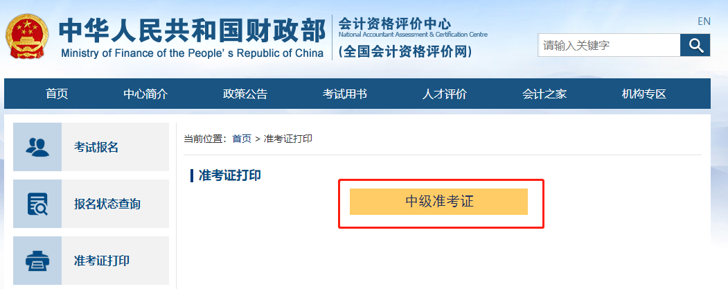Open the 机构专区 navigation item
The height and width of the screenshot is (289, 728).
[644, 94]
